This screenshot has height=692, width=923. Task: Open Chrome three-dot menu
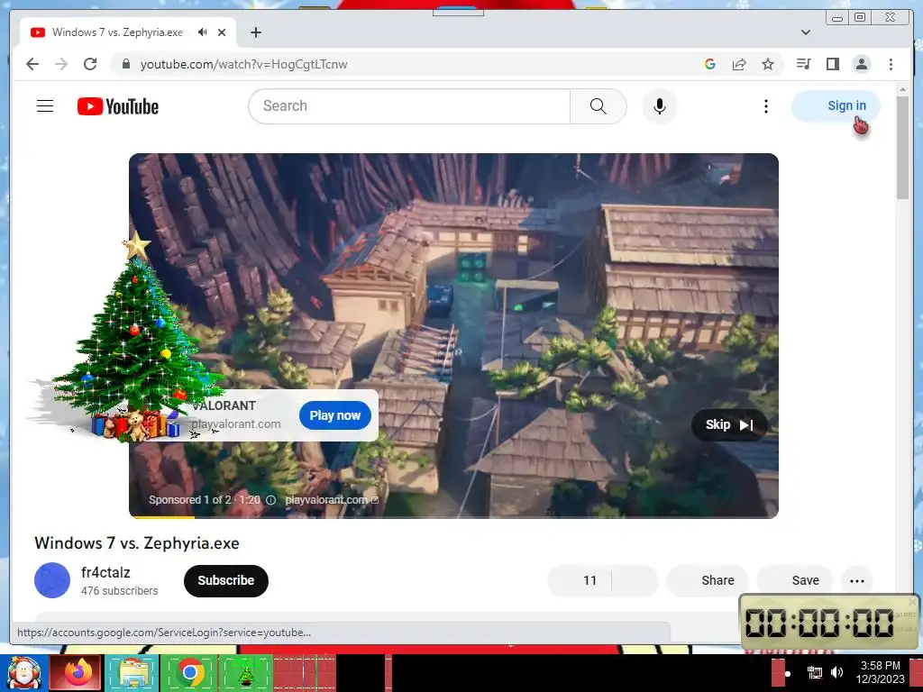pos(891,64)
